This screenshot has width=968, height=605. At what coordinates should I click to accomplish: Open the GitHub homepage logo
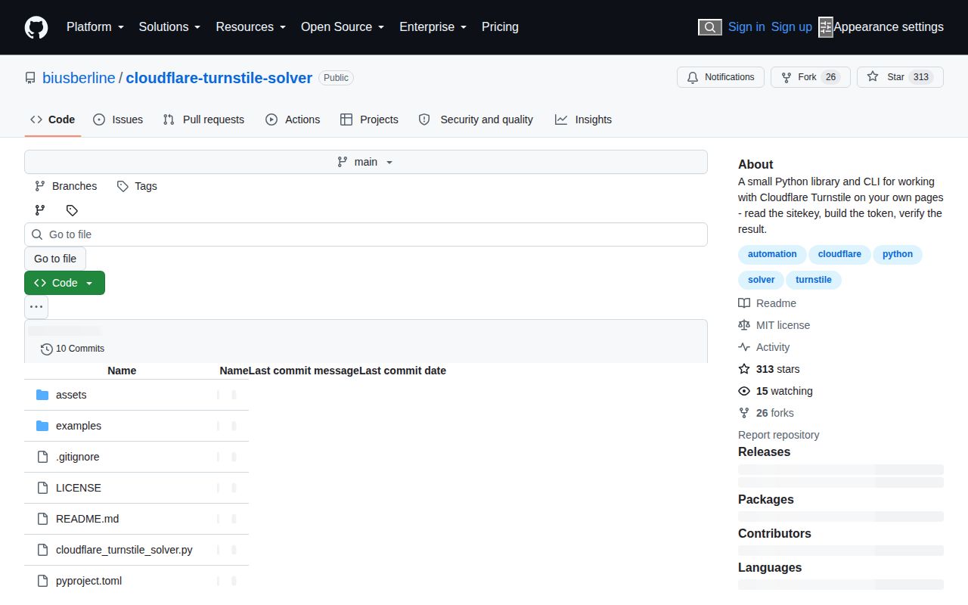point(36,27)
